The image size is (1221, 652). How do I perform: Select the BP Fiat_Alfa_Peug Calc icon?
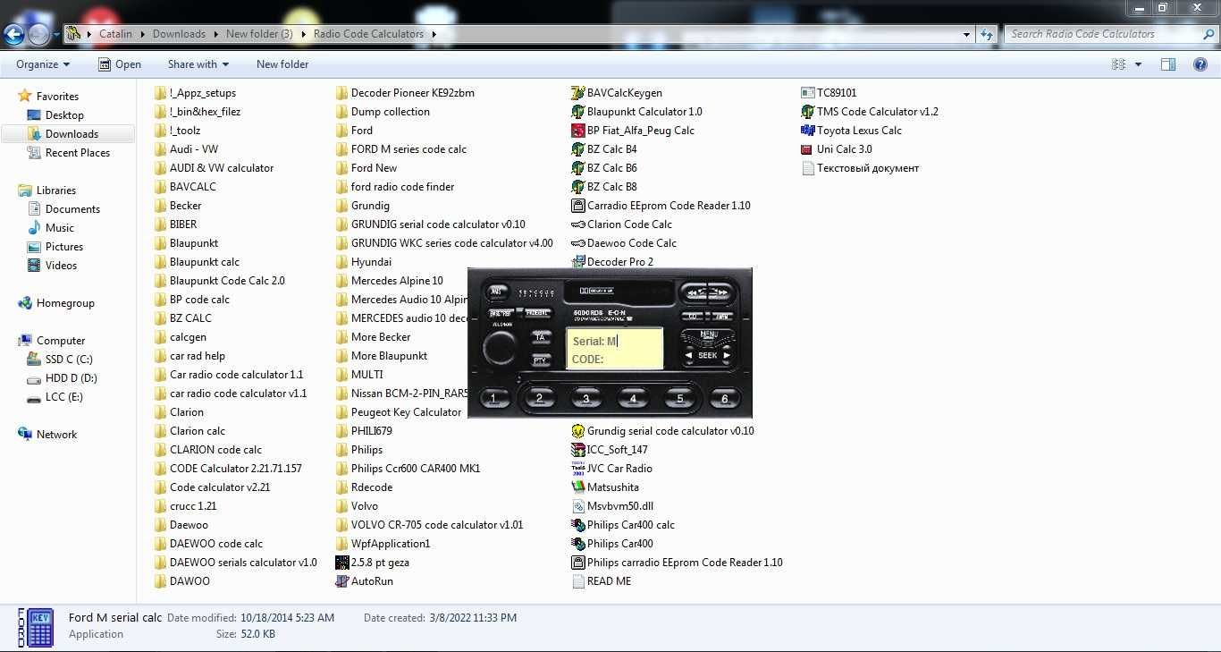pyautogui.click(x=578, y=131)
